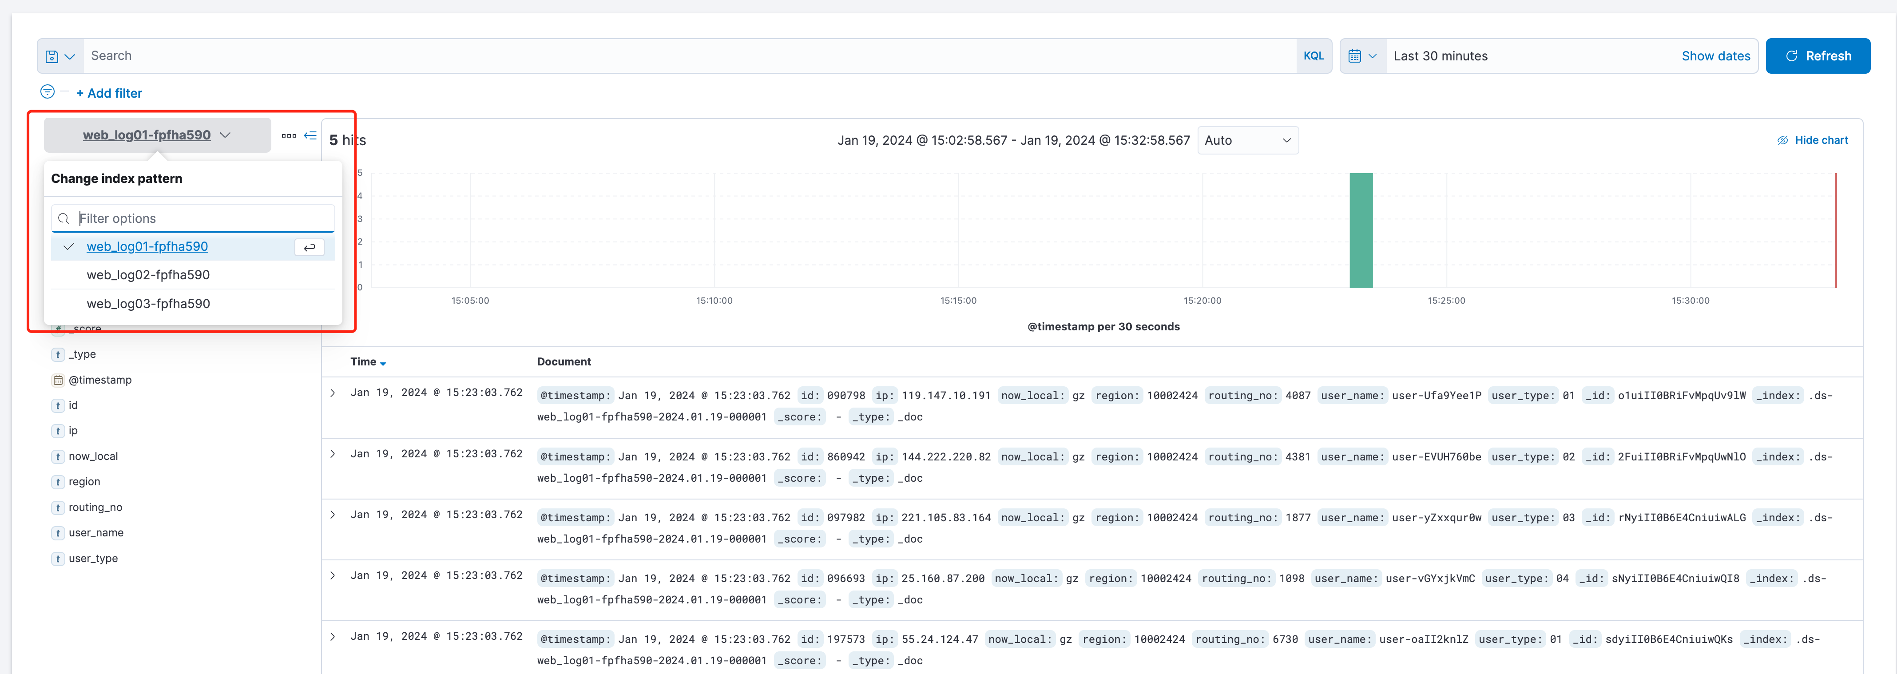
Task: Click the @timestamp date field icon
Action: point(57,380)
